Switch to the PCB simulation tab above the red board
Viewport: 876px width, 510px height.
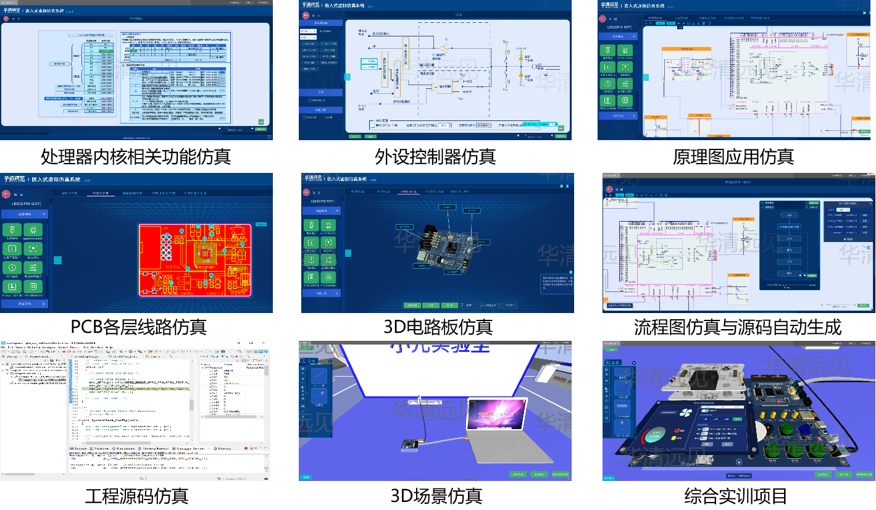100,193
